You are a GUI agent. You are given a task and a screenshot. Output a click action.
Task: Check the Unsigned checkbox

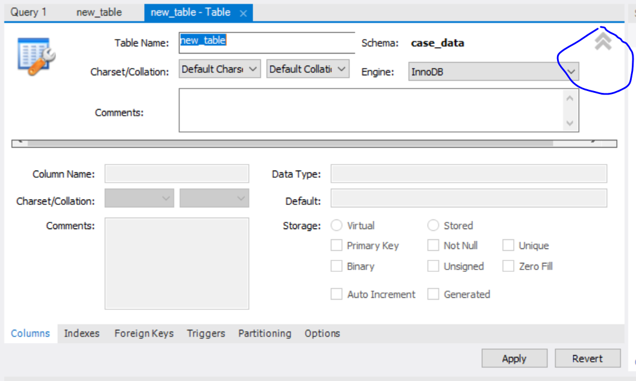click(x=433, y=266)
